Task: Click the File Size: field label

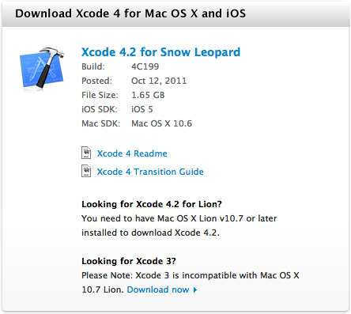Action: [100, 95]
